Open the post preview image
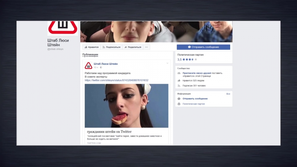 coord(126,106)
